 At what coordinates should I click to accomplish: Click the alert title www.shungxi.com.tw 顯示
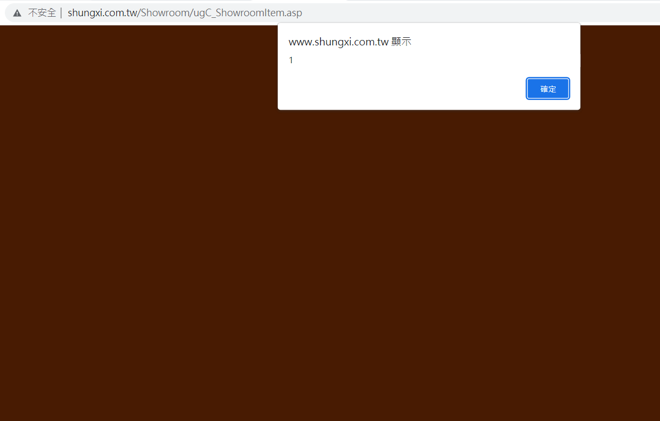(350, 42)
